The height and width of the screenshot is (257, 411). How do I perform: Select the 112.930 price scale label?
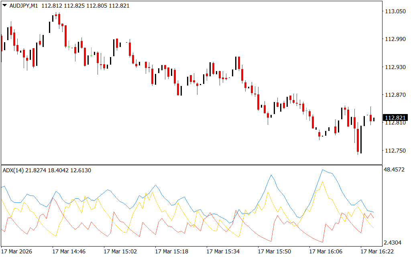coord(395,67)
